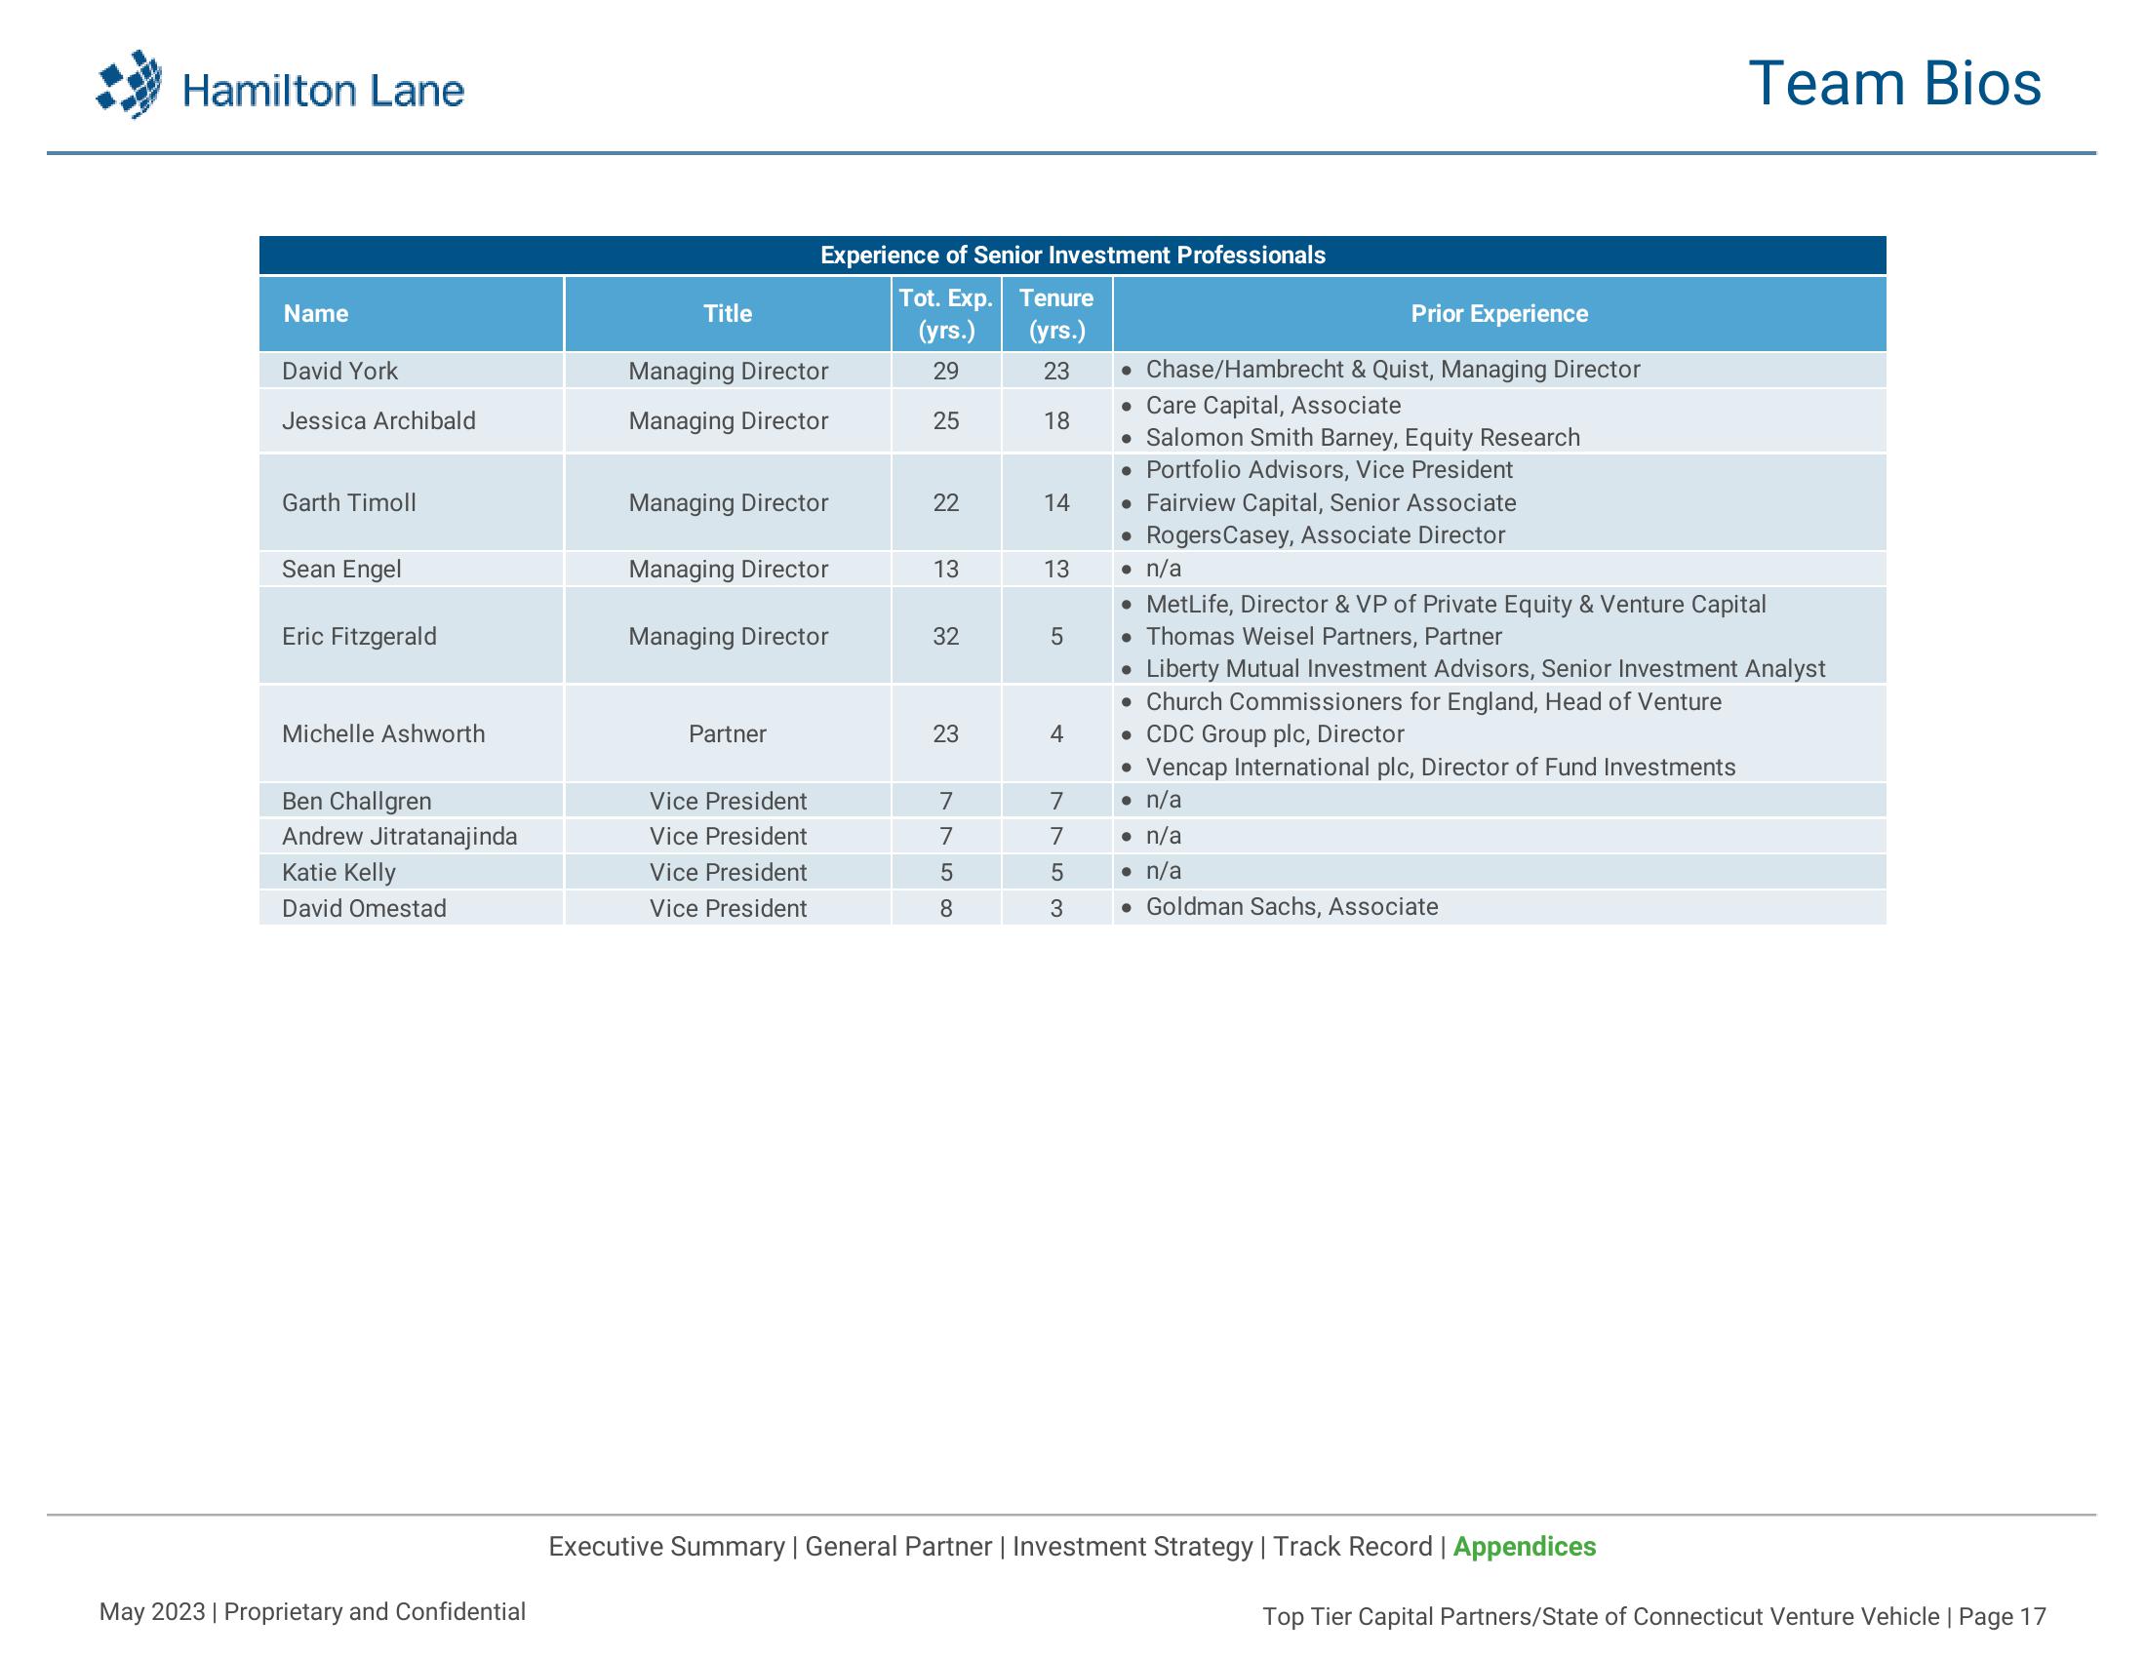Click the Hamilton Lane logo

(280, 86)
